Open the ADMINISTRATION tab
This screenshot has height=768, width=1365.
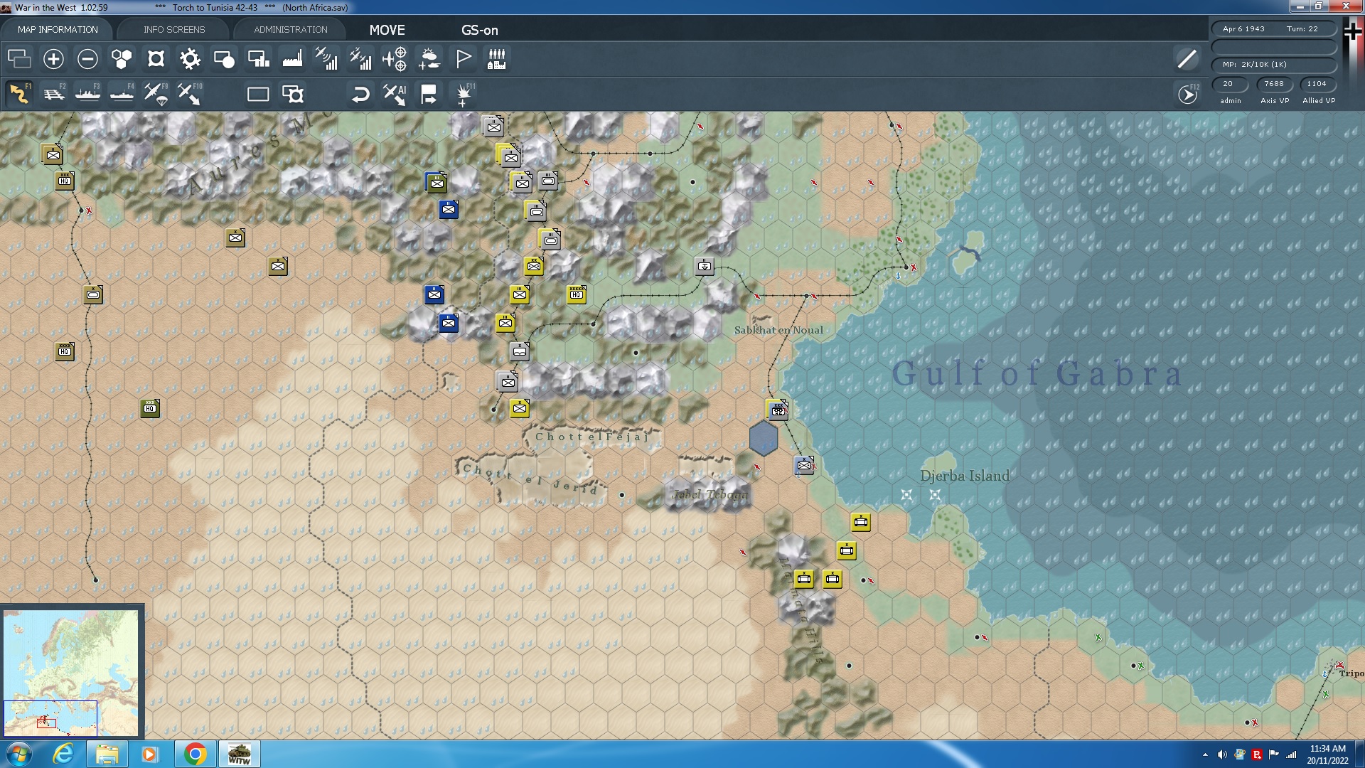pyautogui.click(x=291, y=29)
